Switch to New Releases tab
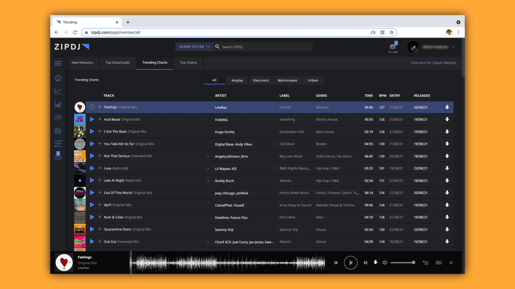 pyautogui.click(x=82, y=63)
